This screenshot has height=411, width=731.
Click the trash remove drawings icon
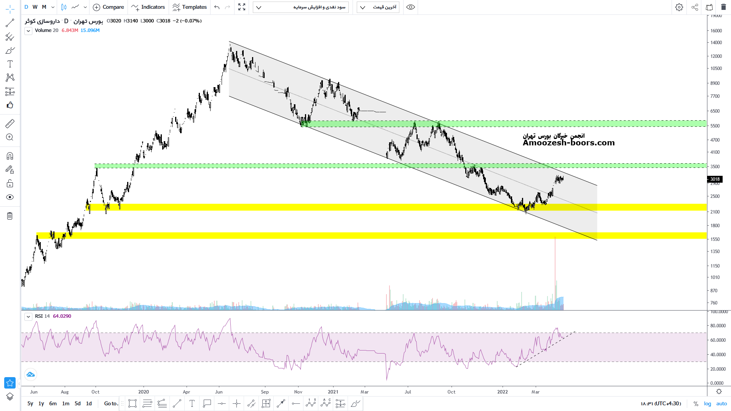click(x=10, y=216)
